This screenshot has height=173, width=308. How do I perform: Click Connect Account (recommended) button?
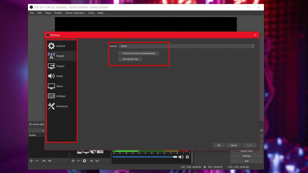point(139,53)
